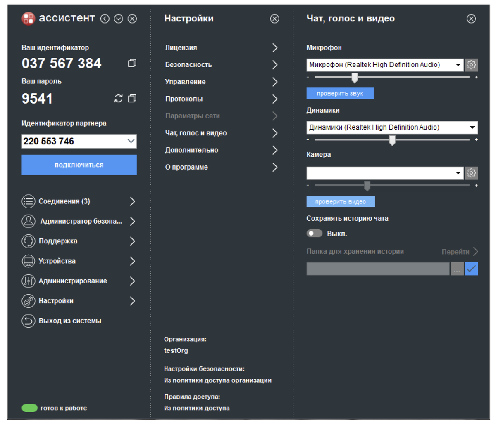
Task: Click the browse folder ellipsis button
Action: coord(457,269)
